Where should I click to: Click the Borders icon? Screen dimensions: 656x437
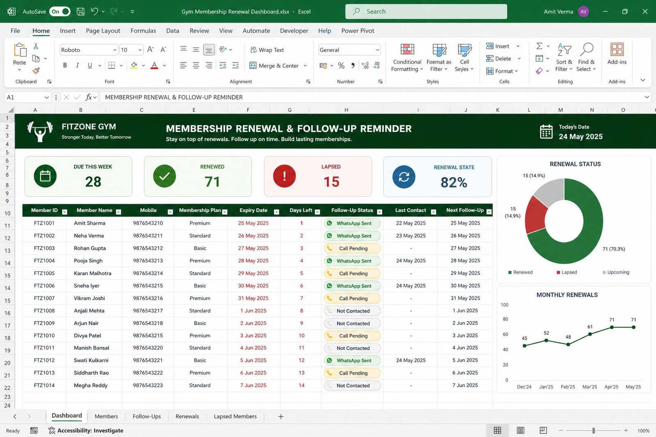coord(112,65)
